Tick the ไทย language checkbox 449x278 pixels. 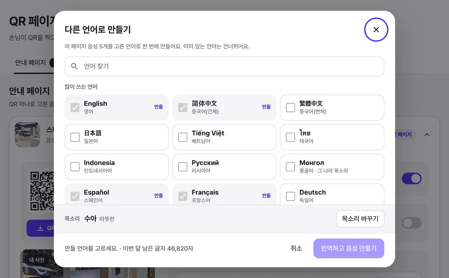(291, 137)
